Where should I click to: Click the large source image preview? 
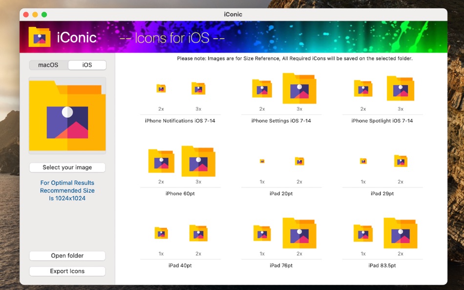tap(67, 115)
